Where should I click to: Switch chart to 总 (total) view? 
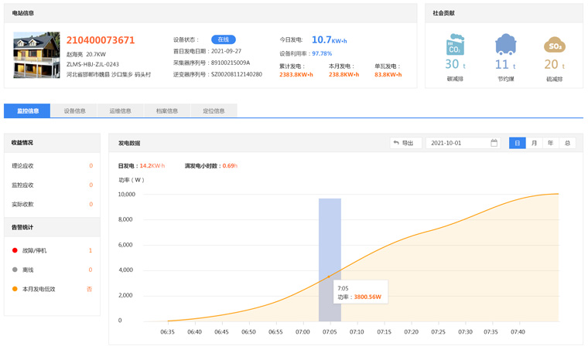click(x=567, y=143)
